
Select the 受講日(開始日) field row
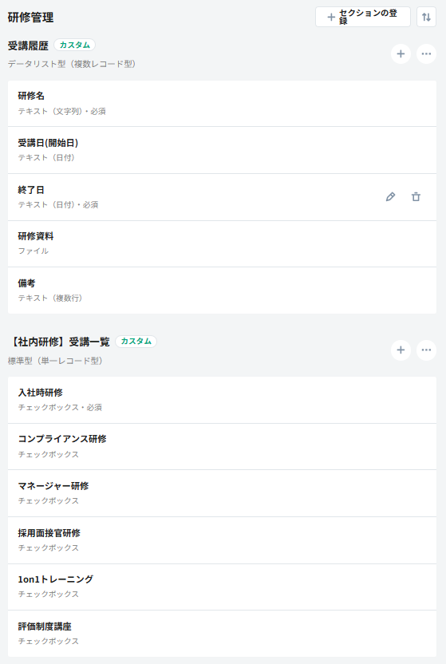(x=222, y=150)
